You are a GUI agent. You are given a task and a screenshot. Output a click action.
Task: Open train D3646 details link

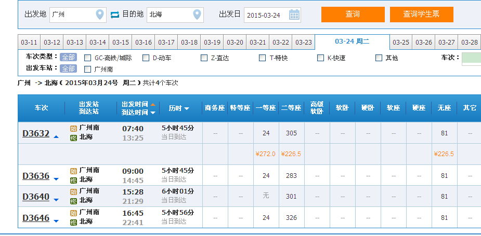36,218
